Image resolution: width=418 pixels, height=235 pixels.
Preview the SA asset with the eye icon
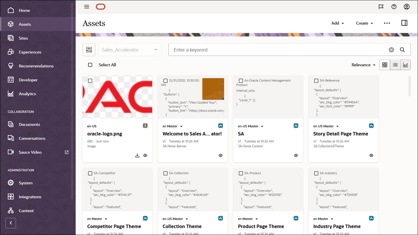(x=296, y=155)
